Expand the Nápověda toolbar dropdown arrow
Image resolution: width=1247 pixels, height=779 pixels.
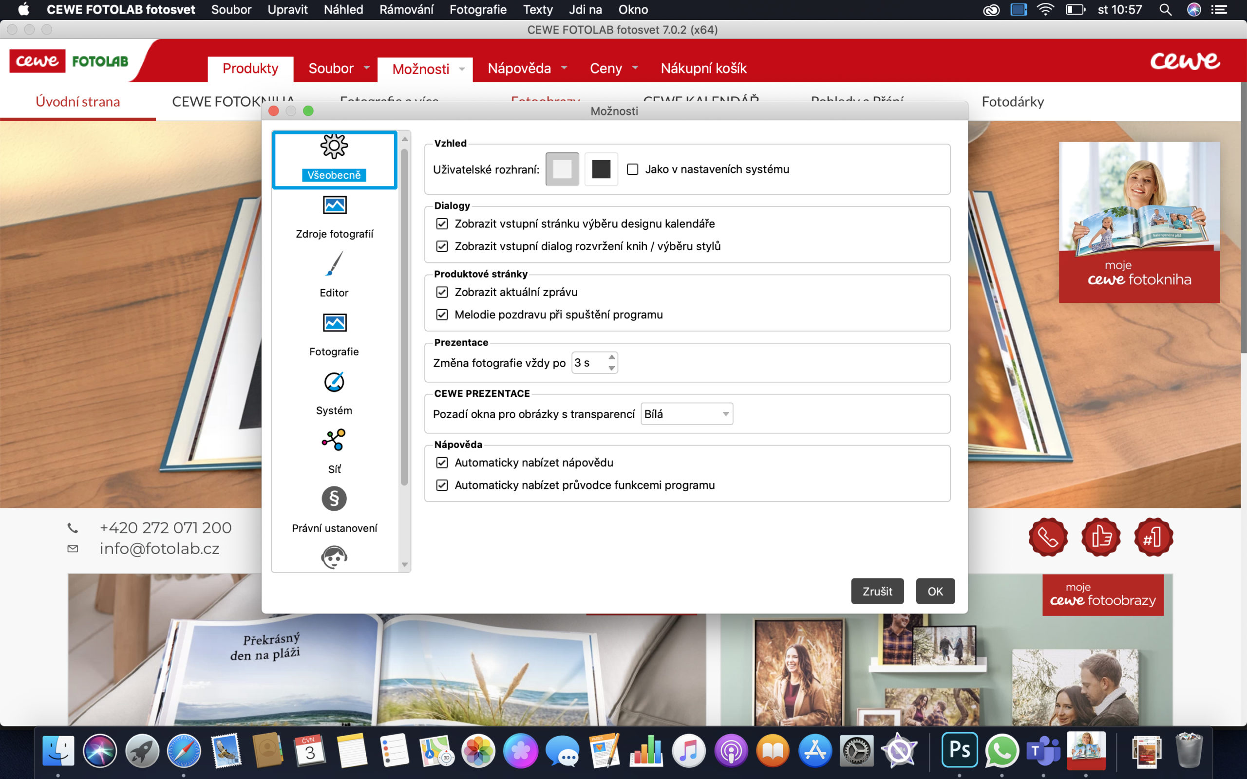pos(564,68)
